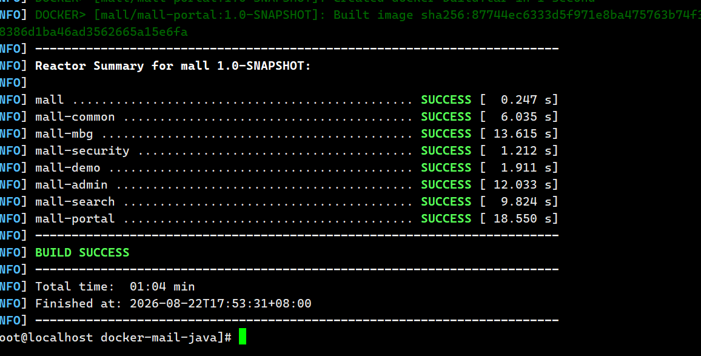Select the mall-mbg module name
Image resolution: width=701 pixels, height=356 pixels.
pyautogui.click(x=64, y=133)
